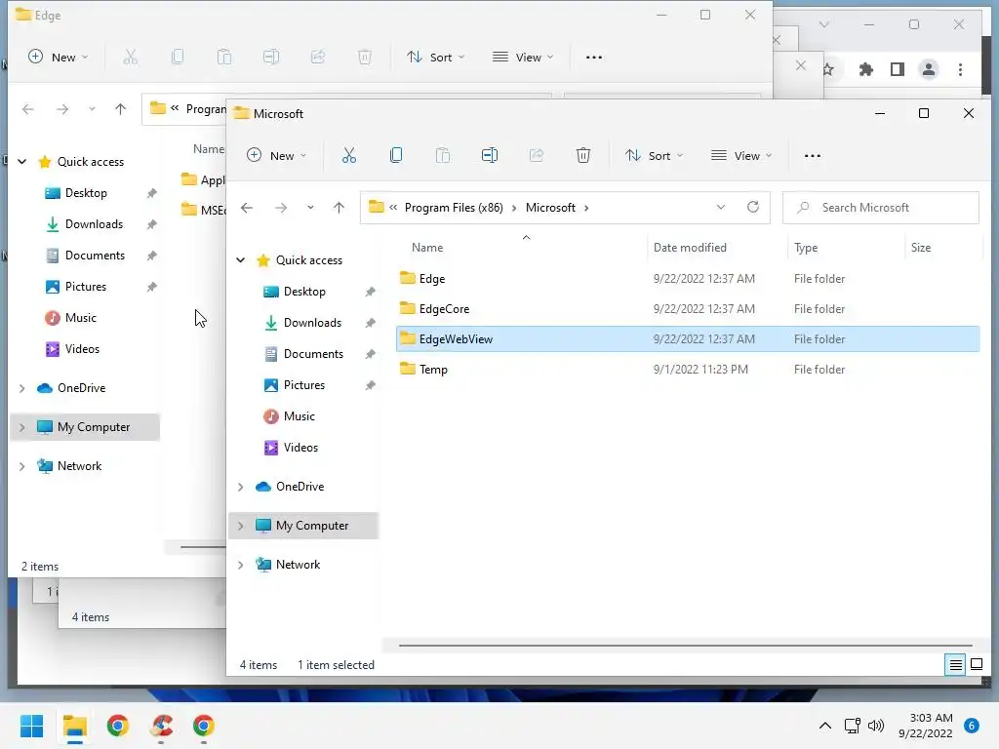The image size is (999, 749).
Task: Open address bar history dropdown chevron
Action: tap(721, 207)
